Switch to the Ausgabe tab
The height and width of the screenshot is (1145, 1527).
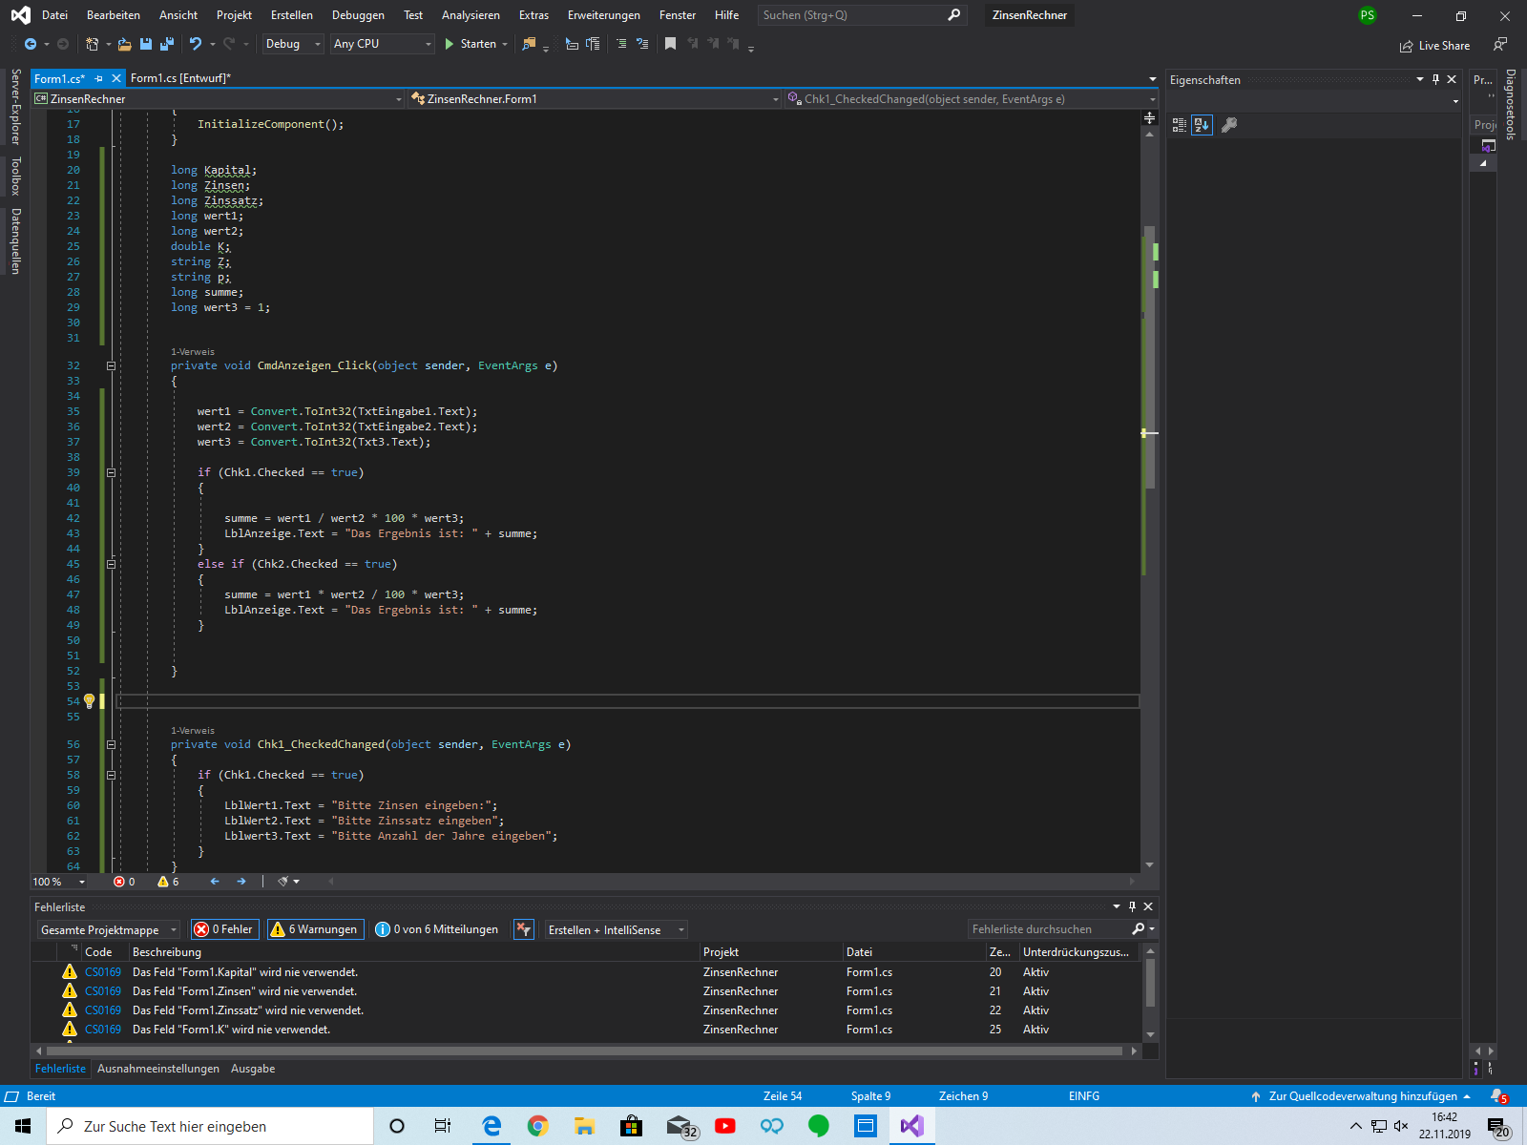253,1068
